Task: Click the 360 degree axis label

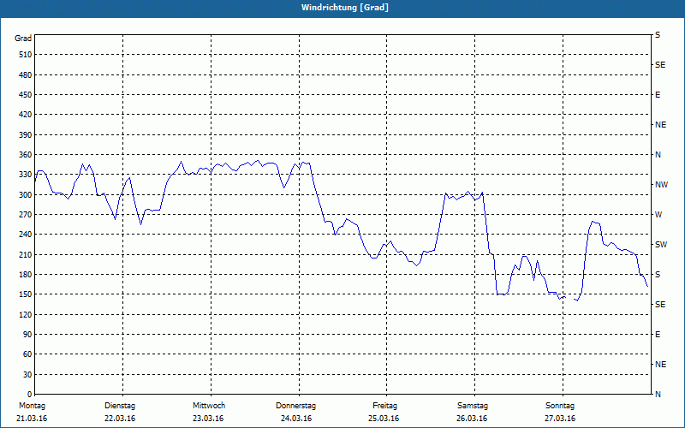Action: click(26, 155)
